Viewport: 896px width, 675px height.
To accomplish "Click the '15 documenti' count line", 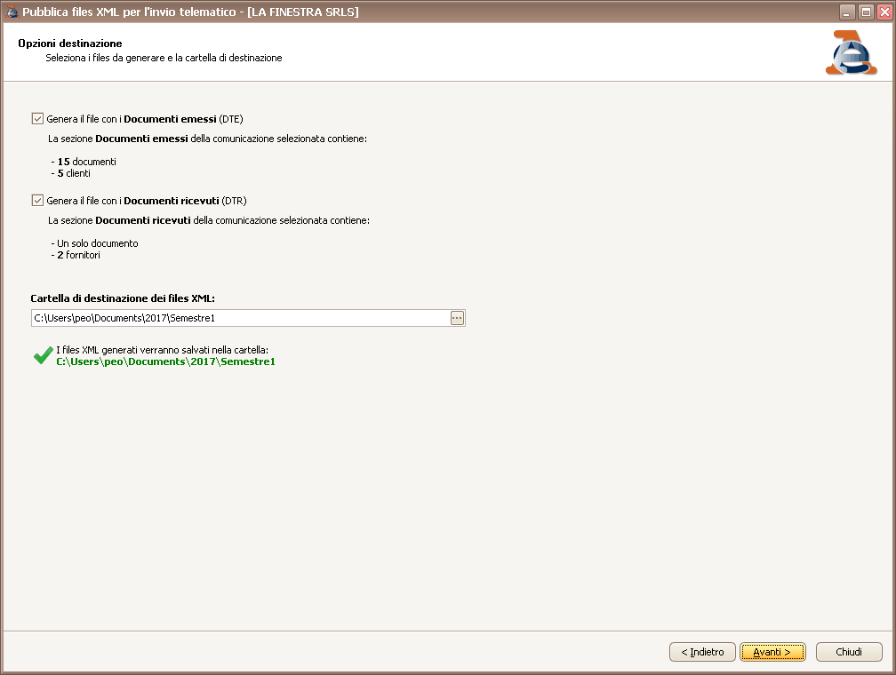I will click(x=86, y=162).
